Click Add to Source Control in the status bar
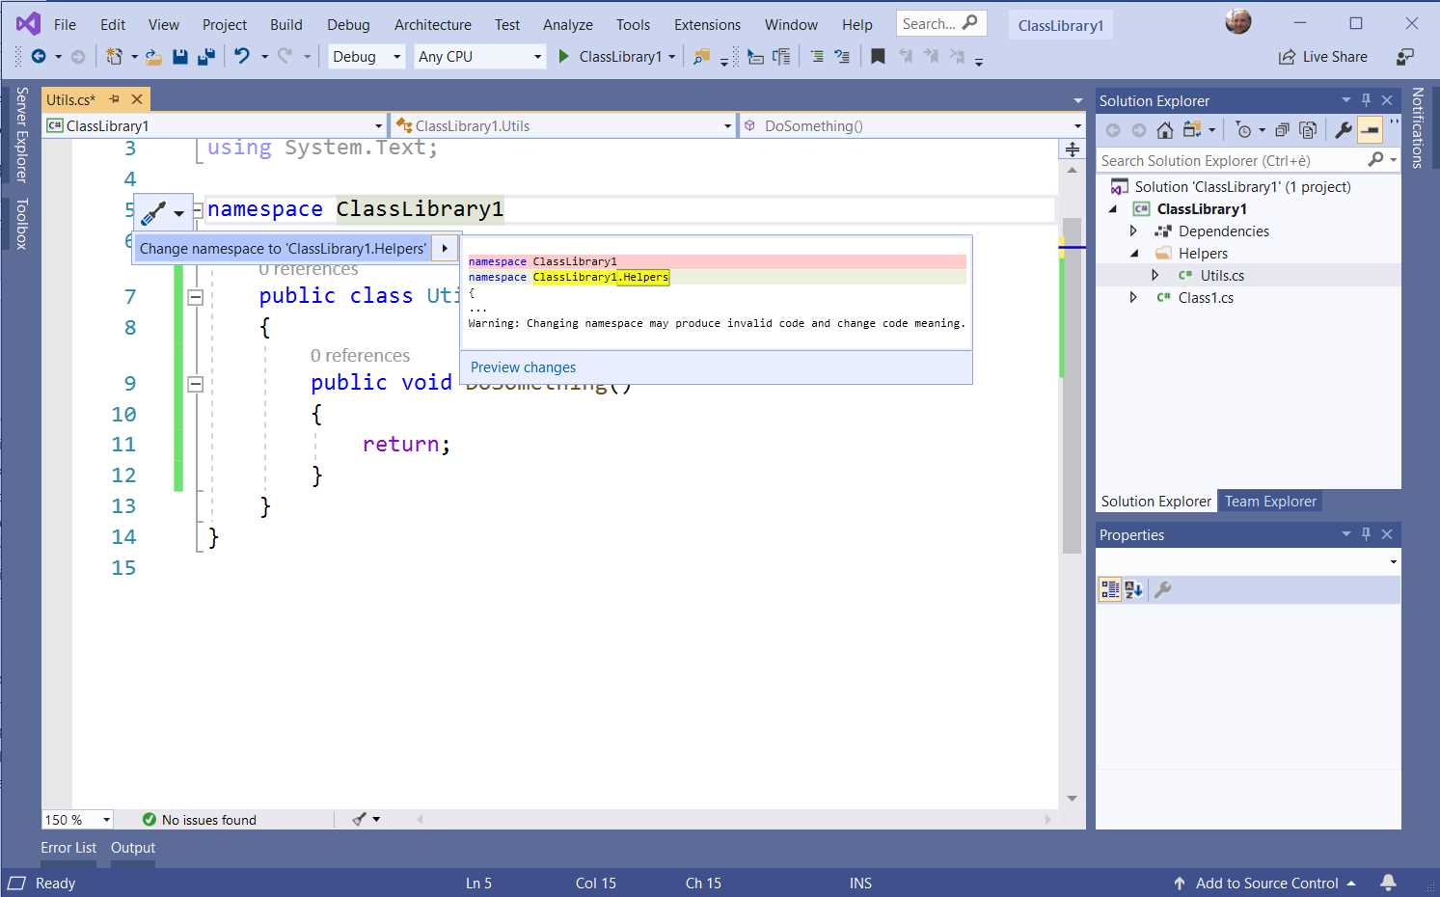This screenshot has height=897, width=1440. pos(1266,883)
